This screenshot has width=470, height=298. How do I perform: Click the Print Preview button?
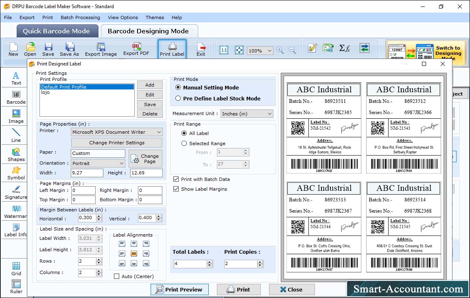179,289
